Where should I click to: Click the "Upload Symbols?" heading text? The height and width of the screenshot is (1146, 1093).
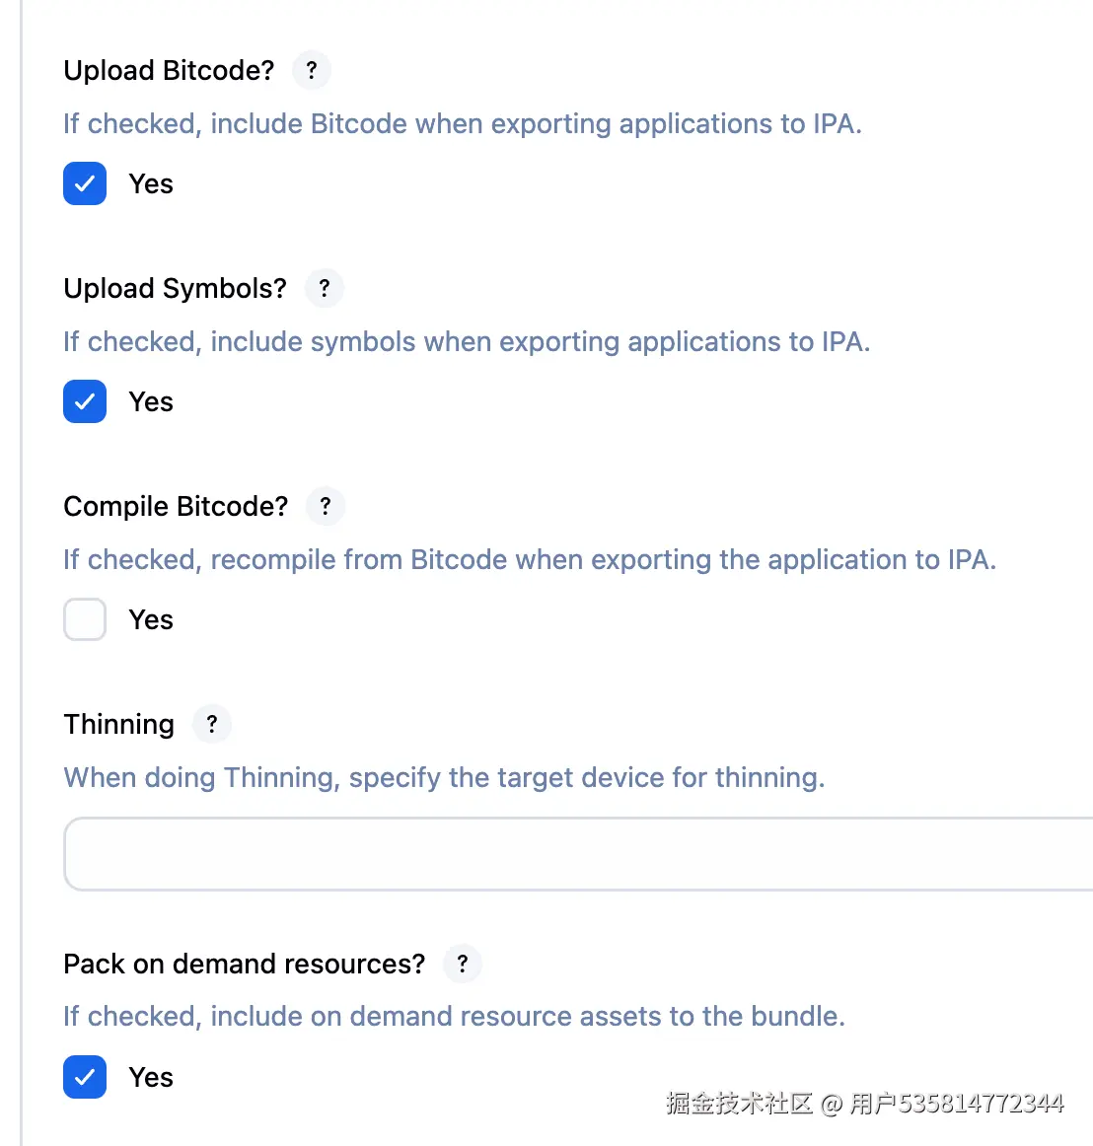pos(175,289)
